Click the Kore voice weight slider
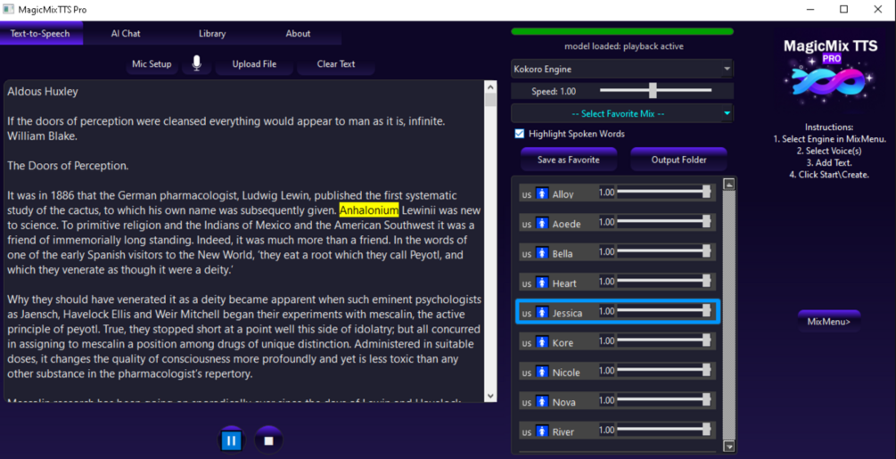 664,340
